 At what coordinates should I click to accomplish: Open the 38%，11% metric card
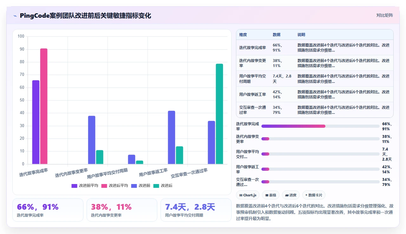click(x=122, y=210)
